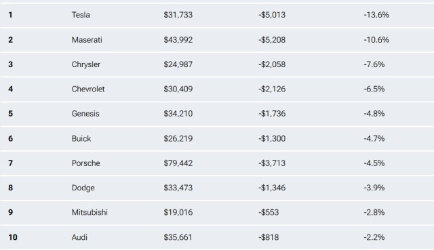Select rank number 5 in first column
Screen dimensions: 434x250
(11, 114)
